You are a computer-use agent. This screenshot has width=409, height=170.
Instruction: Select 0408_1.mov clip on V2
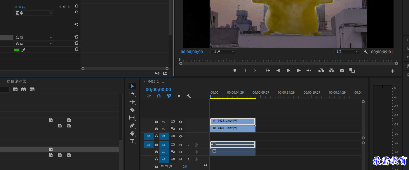click(x=233, y=129)
